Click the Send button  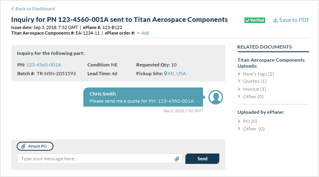202,159
